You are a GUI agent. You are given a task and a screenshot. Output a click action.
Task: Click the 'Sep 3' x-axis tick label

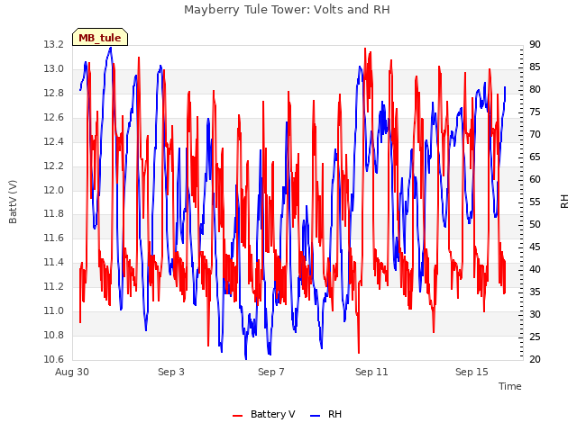point(171,372)
